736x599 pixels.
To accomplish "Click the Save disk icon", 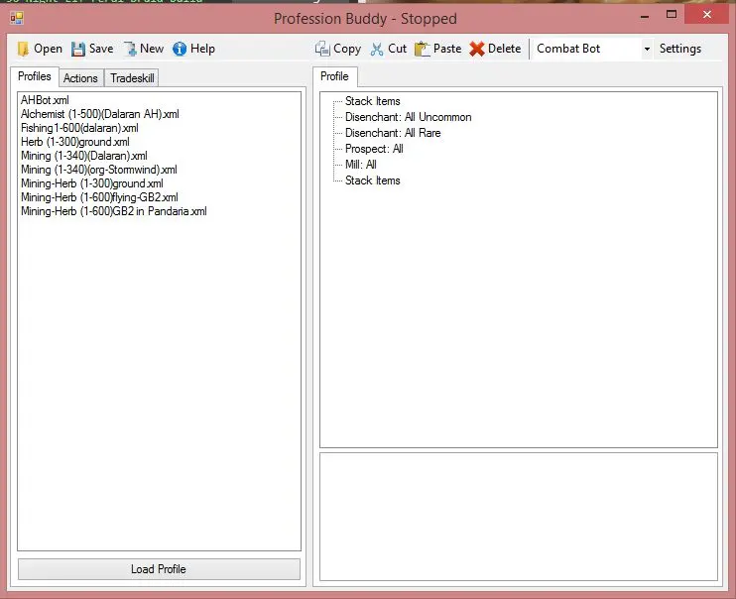I will (78, 49).
